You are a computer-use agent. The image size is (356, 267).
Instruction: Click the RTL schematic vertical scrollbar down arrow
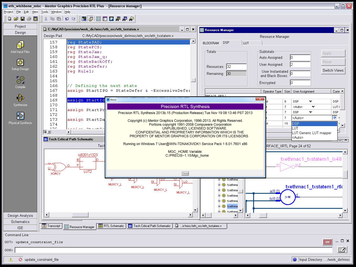click(x=345, y=210)
